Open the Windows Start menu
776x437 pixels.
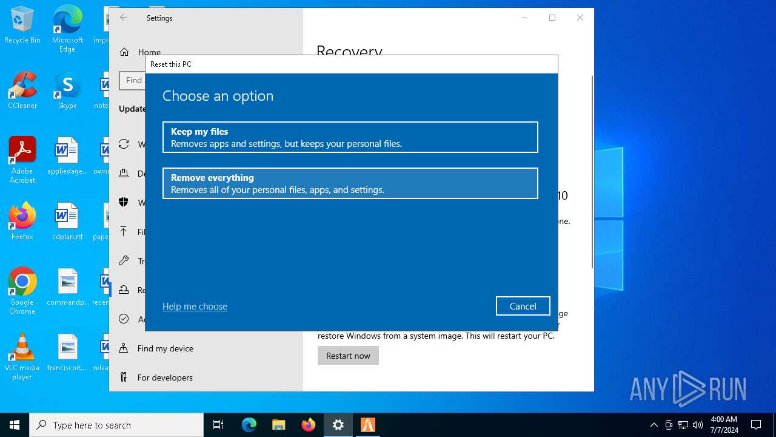(x=15, y=425)
